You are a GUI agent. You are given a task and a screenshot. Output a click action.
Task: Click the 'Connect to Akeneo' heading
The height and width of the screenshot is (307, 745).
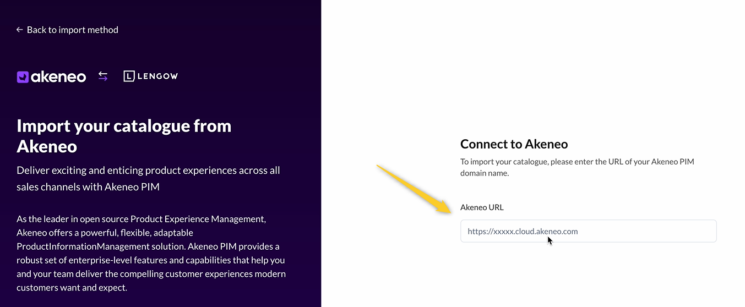514,144
